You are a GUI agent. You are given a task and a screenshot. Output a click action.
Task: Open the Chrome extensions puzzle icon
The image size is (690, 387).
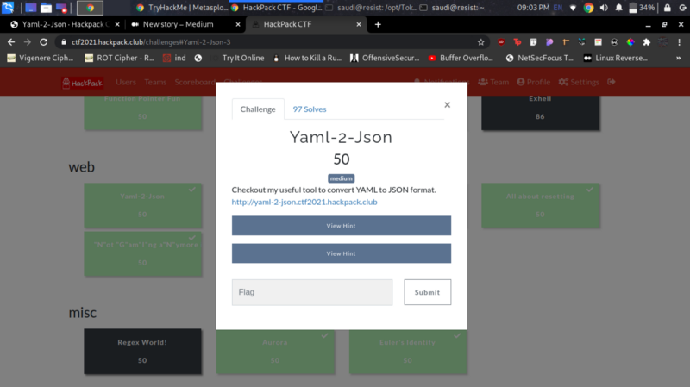[x=646, y=42]
